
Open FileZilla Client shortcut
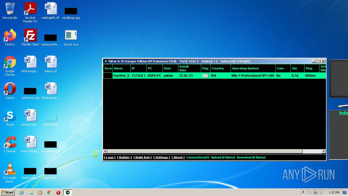30,38
